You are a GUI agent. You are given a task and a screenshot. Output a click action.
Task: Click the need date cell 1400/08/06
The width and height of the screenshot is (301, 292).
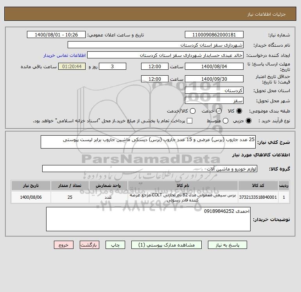[31, 197]
